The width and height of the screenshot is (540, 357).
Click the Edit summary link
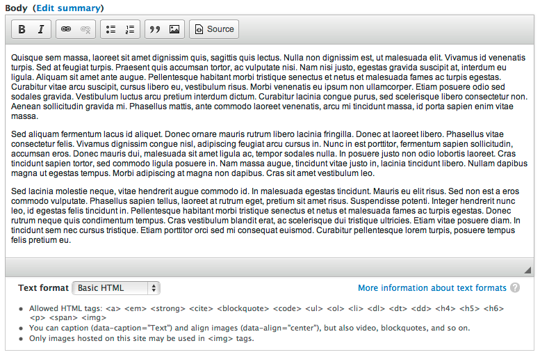click(x=67, y=8)
